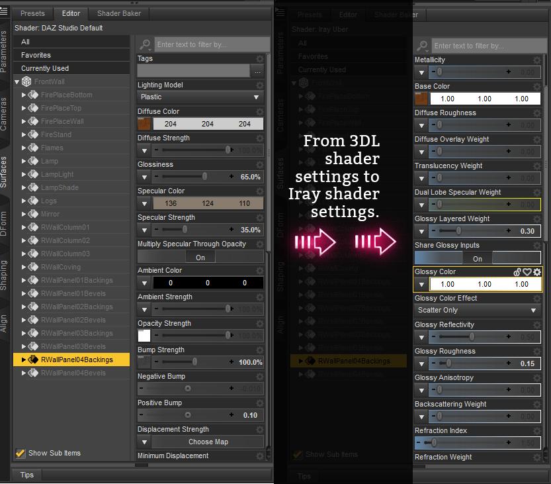This screenshot has width=551, height=484.
Task: Click plus button on Glossy Roughness slider
Action: click(509, 363)
